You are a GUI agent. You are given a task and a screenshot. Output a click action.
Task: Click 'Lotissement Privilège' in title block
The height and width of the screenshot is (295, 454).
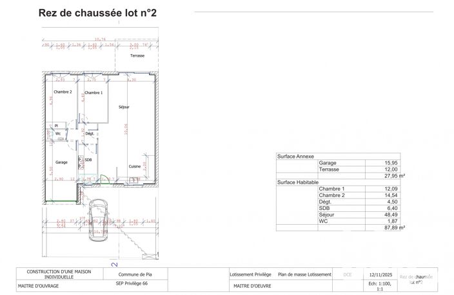[250, 274]
